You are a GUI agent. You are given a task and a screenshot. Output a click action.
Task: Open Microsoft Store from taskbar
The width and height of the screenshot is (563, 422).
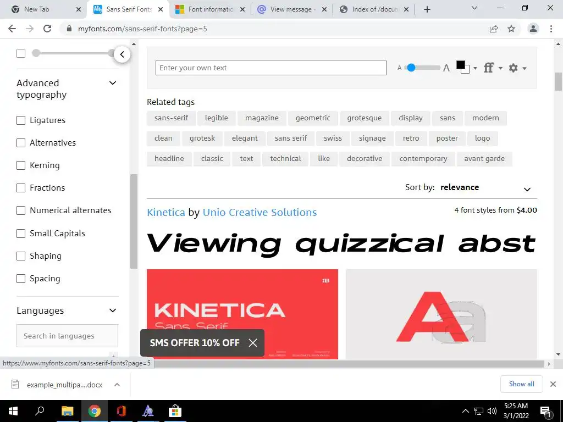coord(175,411)
